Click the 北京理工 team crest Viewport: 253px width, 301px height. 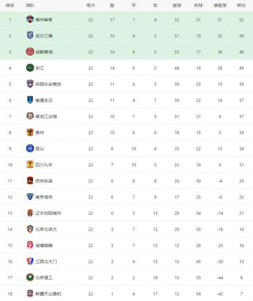30,277
